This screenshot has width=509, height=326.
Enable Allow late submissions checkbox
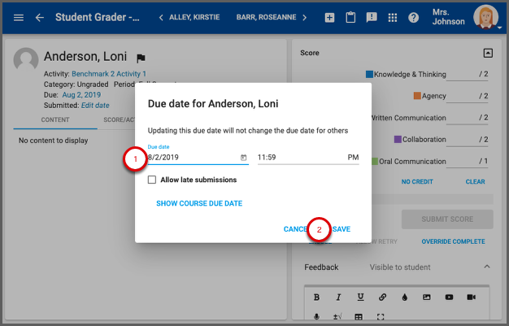tap(152, 180)
